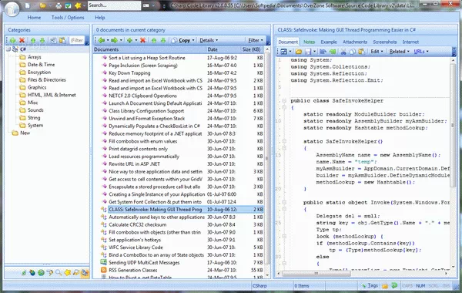Viewport: 462px width, 293px height.
Task: Switch to the Example tab
Action: 329,42
